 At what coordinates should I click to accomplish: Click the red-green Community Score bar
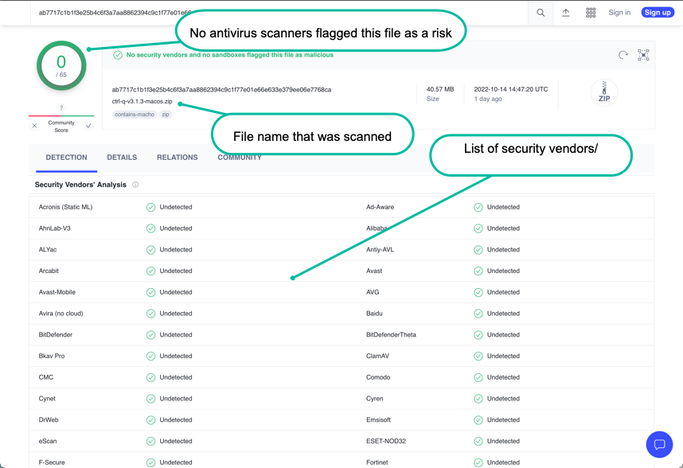[x=61, y=115]
